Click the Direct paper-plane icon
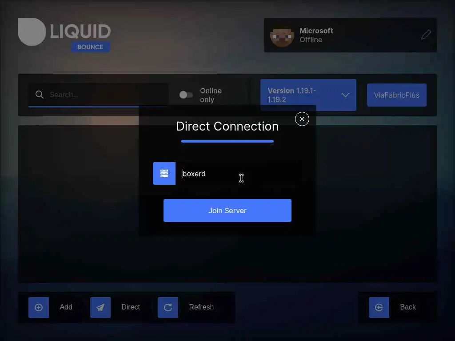The height and width of the screenshot is (341, 455). coord(100,307)
